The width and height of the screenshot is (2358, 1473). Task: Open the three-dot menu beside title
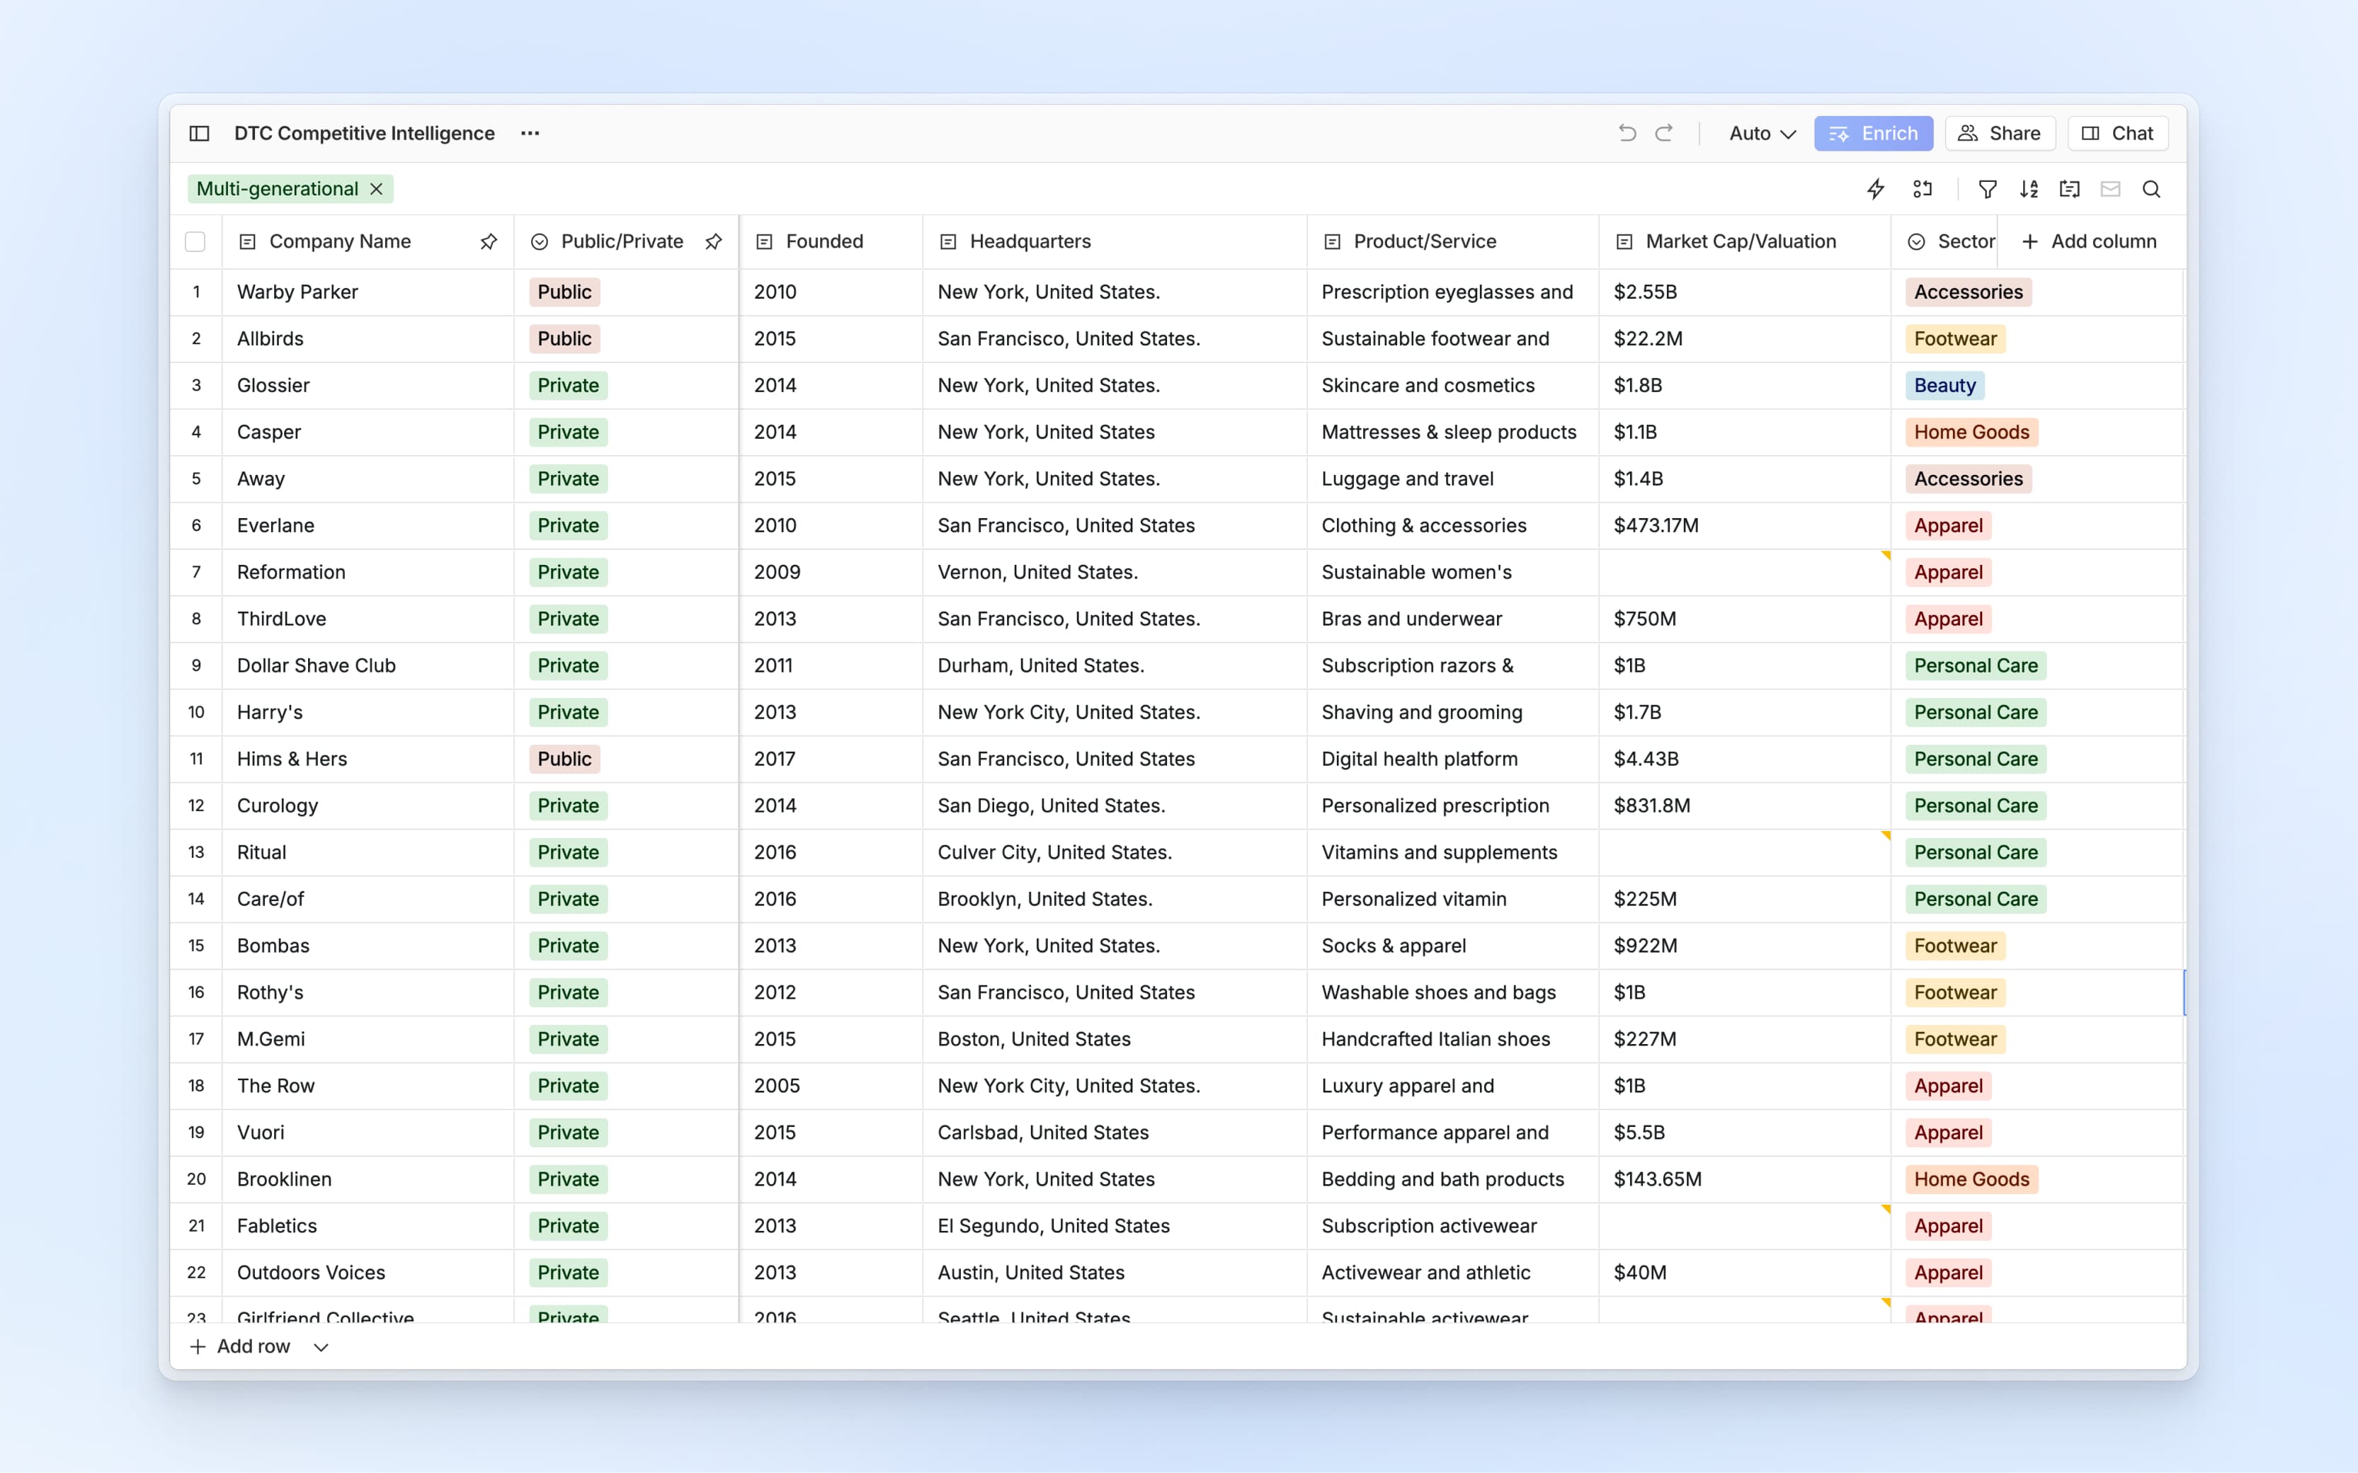point(530,134)
